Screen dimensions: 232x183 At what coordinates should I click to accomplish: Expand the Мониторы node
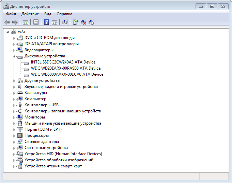coord(14,117)
